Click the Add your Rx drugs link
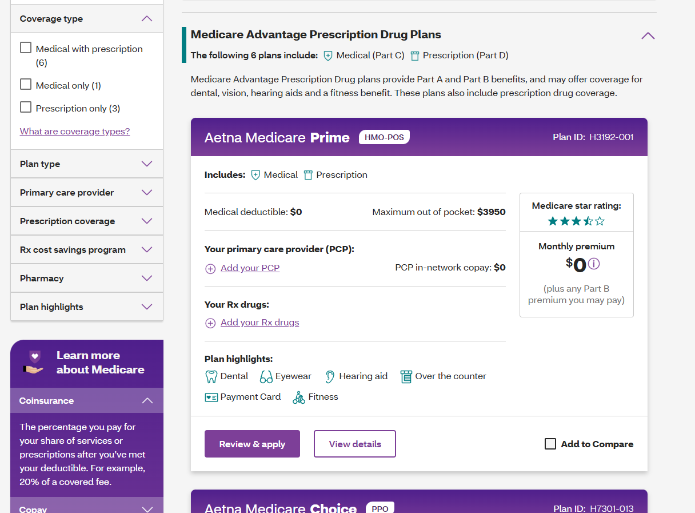 point(259,323)
